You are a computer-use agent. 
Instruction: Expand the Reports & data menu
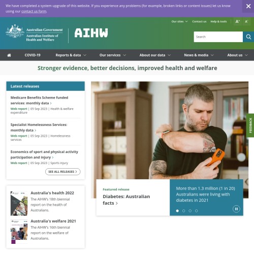[71, 55]
